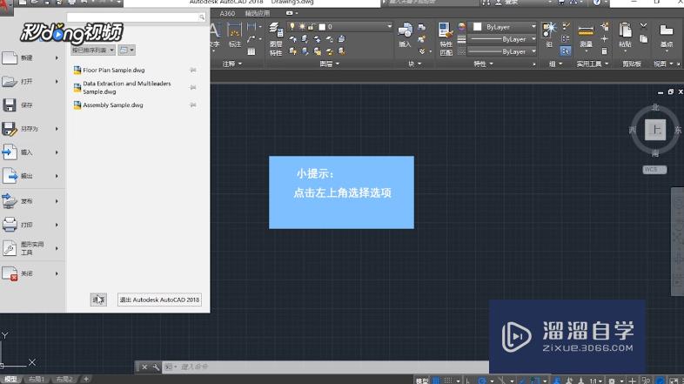Open the Help question mark icon

(x=597, y=3)
